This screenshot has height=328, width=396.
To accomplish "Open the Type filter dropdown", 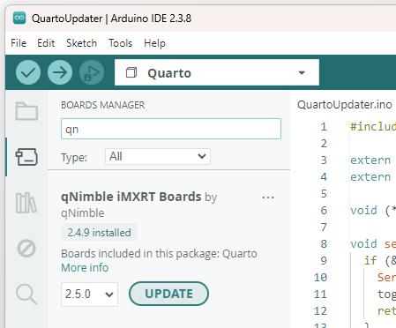I will 158,156.
